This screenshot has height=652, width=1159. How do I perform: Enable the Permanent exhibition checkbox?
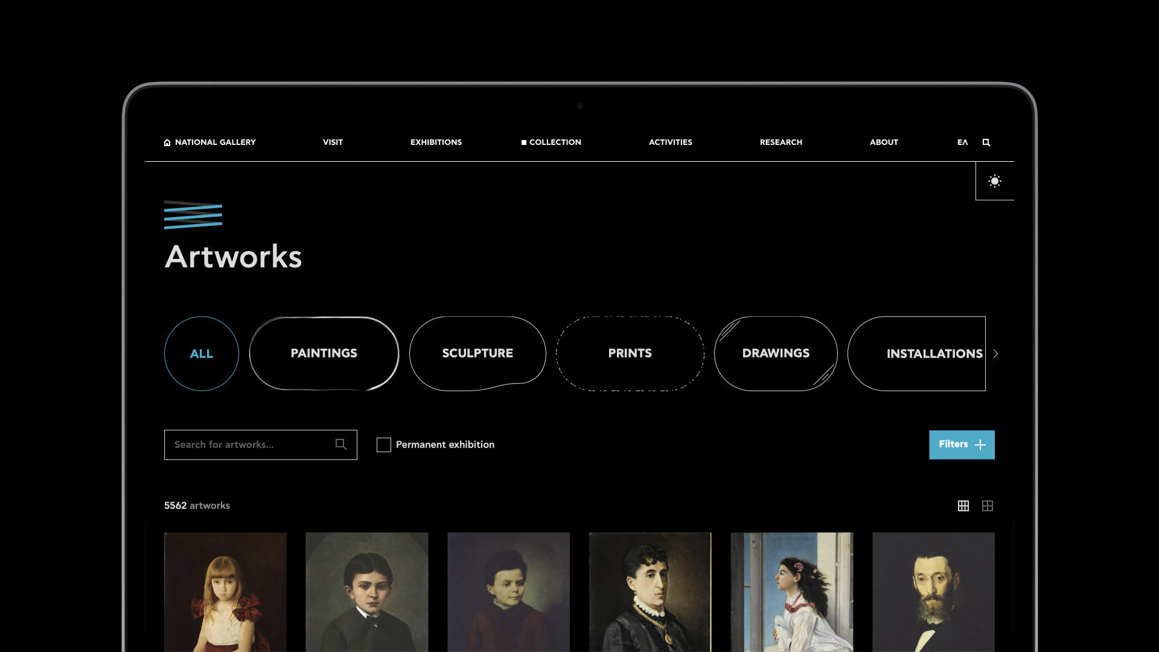384,444
